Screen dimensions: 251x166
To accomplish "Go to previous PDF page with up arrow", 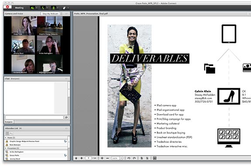I will (x=76, y=158).
